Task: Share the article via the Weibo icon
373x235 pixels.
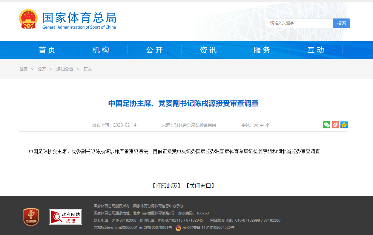Action: (x=335, y=125)
